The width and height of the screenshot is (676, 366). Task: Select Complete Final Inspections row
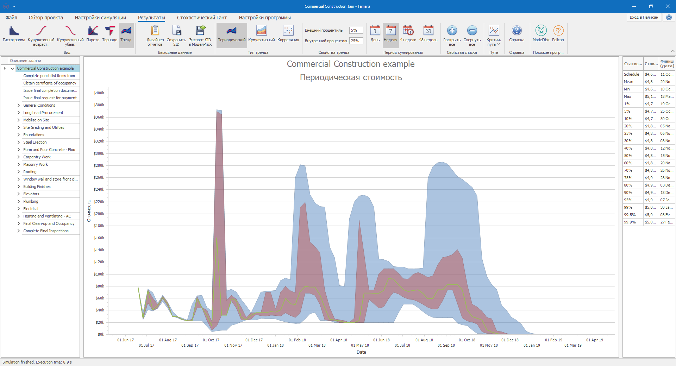point(51,231)
